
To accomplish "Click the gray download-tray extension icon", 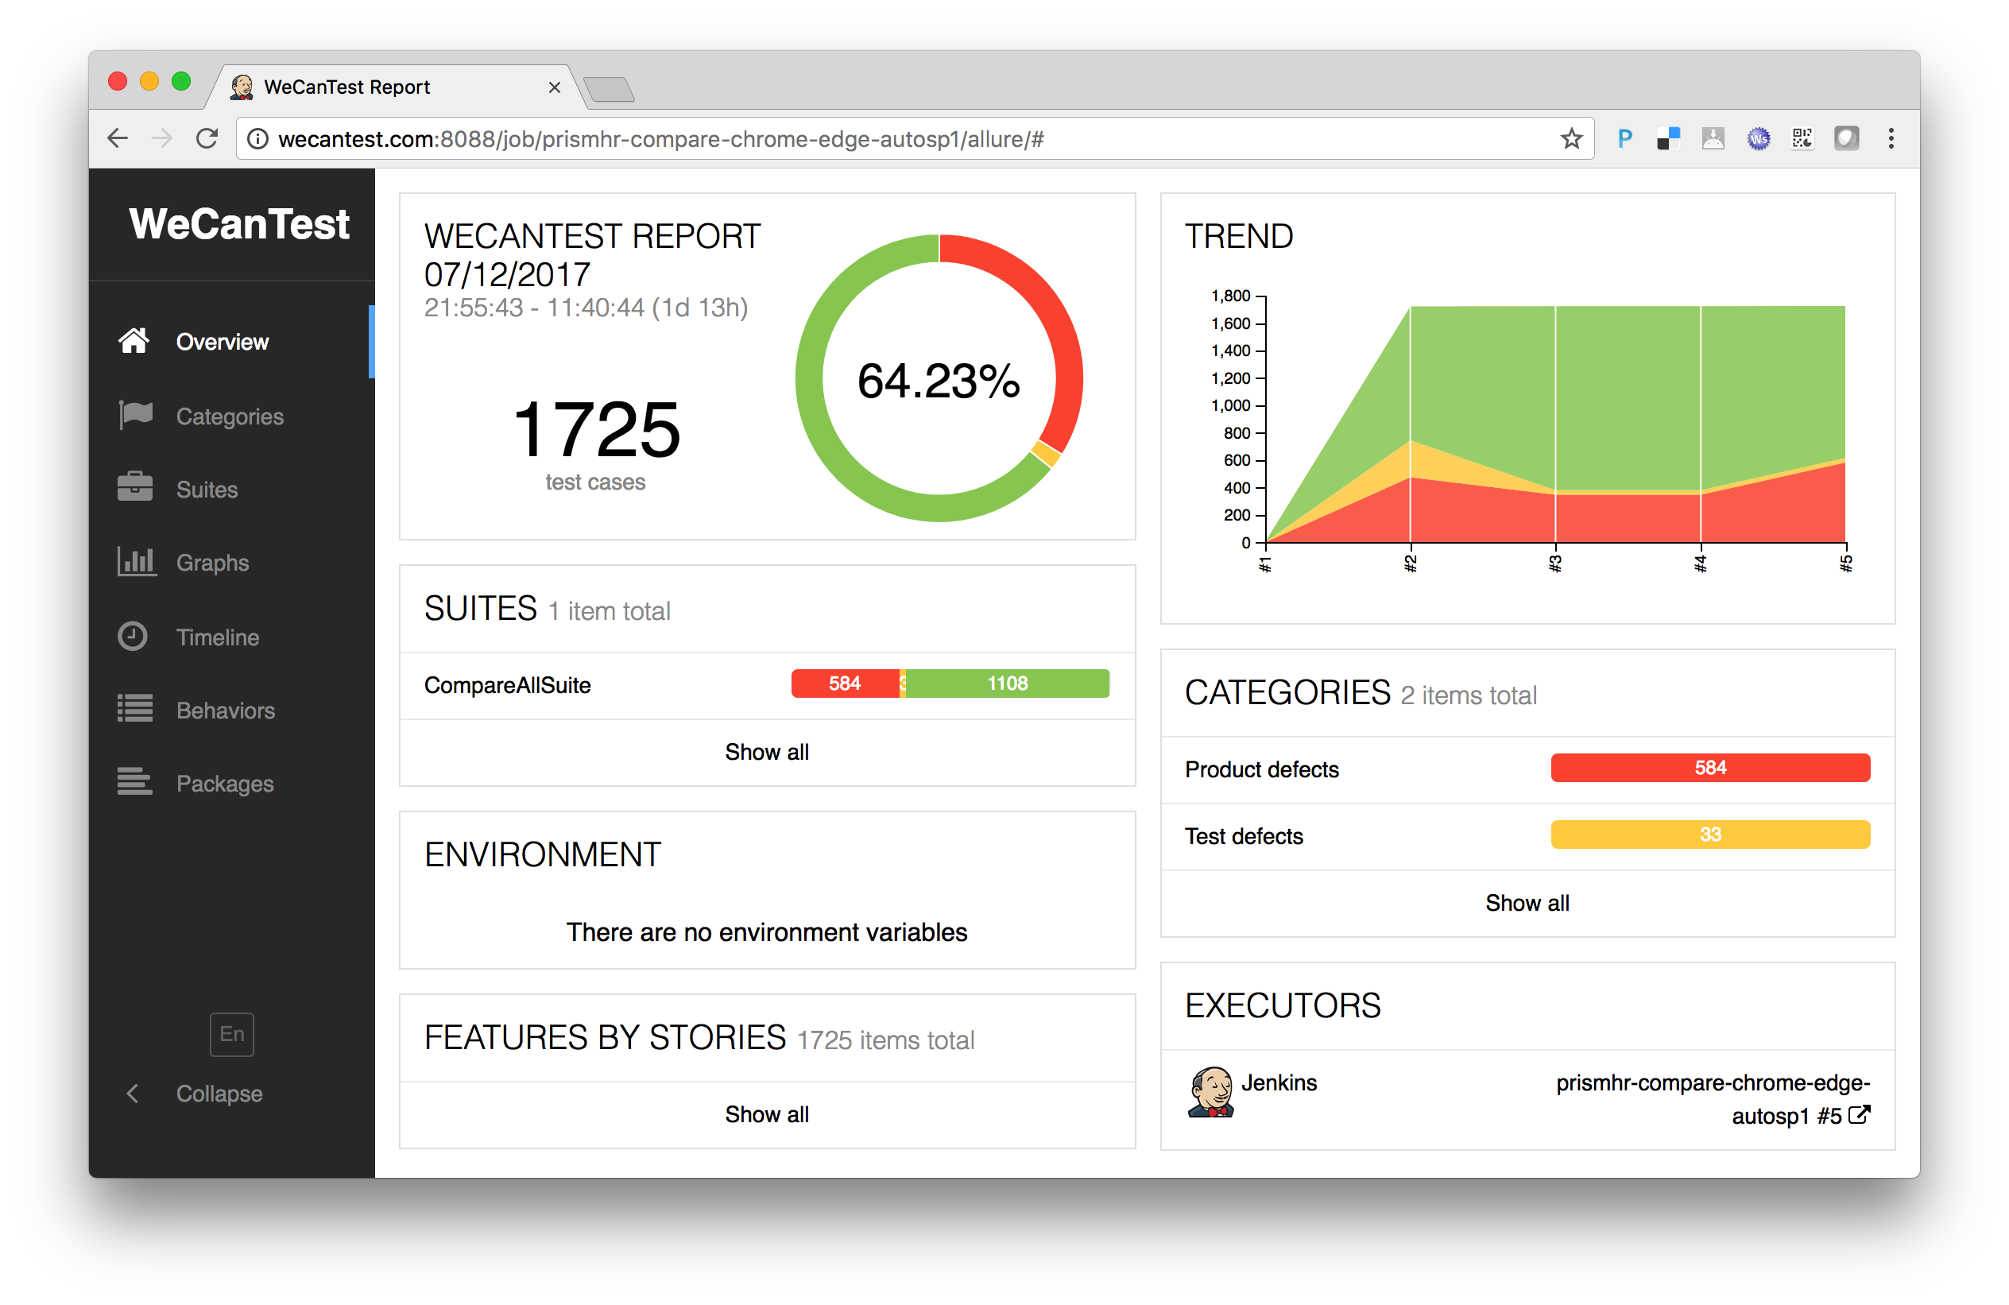I will [x=1713, y=138].
